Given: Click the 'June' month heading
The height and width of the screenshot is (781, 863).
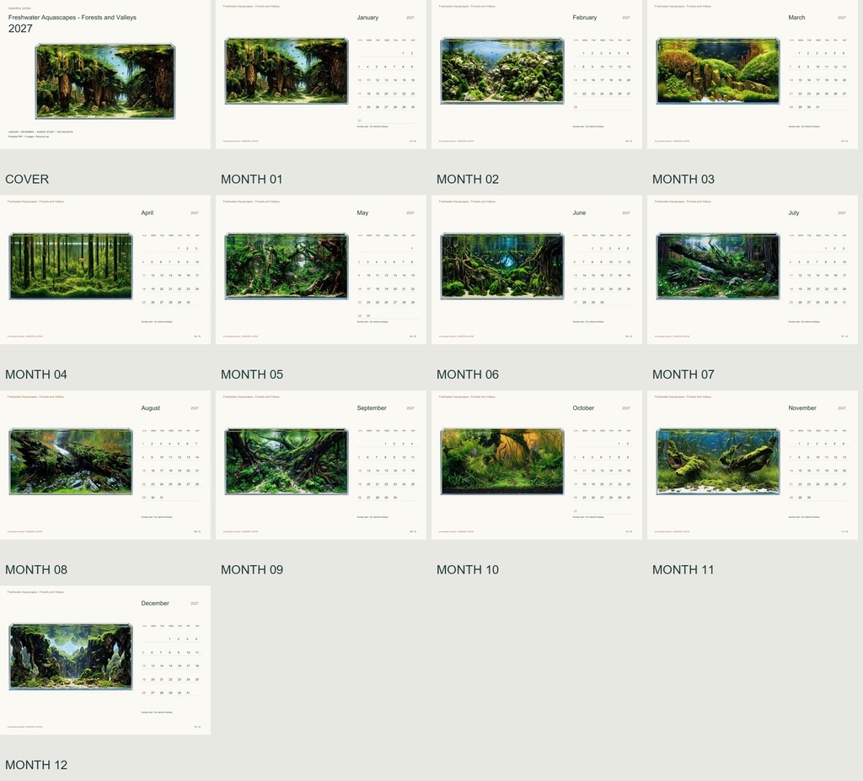Looking at the screenshot, I should click(579, 213).
